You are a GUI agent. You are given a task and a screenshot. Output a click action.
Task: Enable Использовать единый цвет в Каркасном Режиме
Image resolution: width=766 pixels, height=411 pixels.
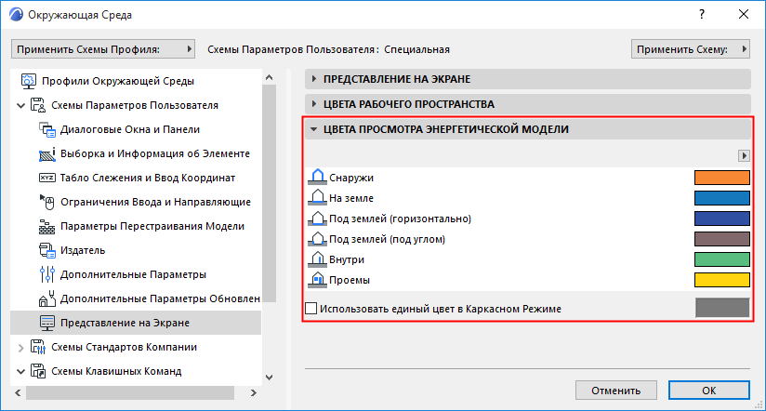pos(310,309)
